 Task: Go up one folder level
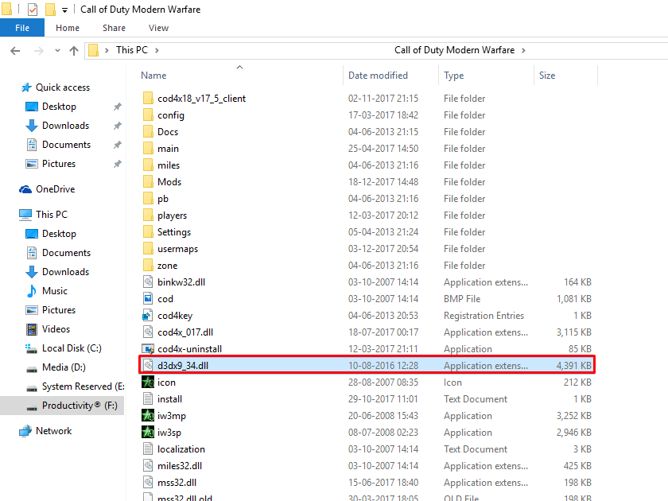pos(74,51)
